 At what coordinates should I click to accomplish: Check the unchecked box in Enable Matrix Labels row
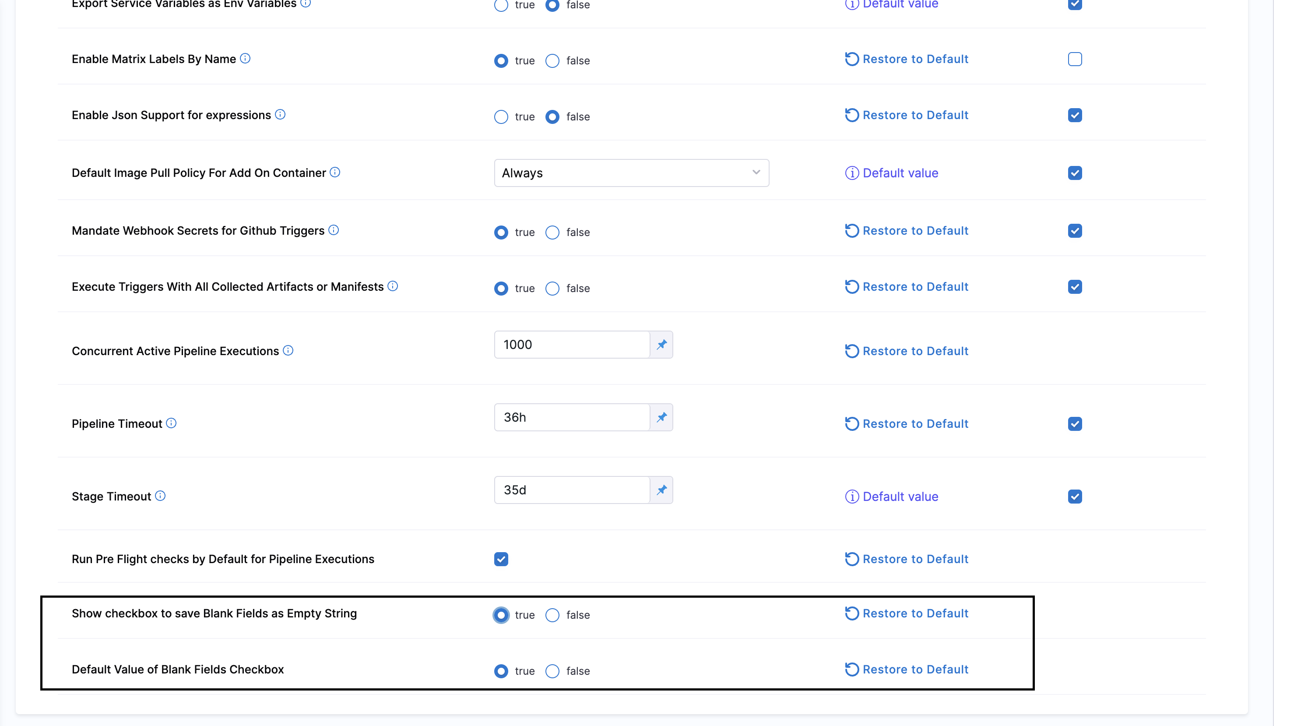click(1074, 59)
